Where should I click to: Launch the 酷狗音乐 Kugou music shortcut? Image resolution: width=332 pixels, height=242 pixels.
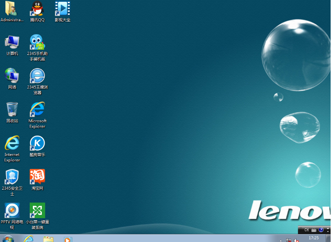pyautogui.click(x=37, y=146)
